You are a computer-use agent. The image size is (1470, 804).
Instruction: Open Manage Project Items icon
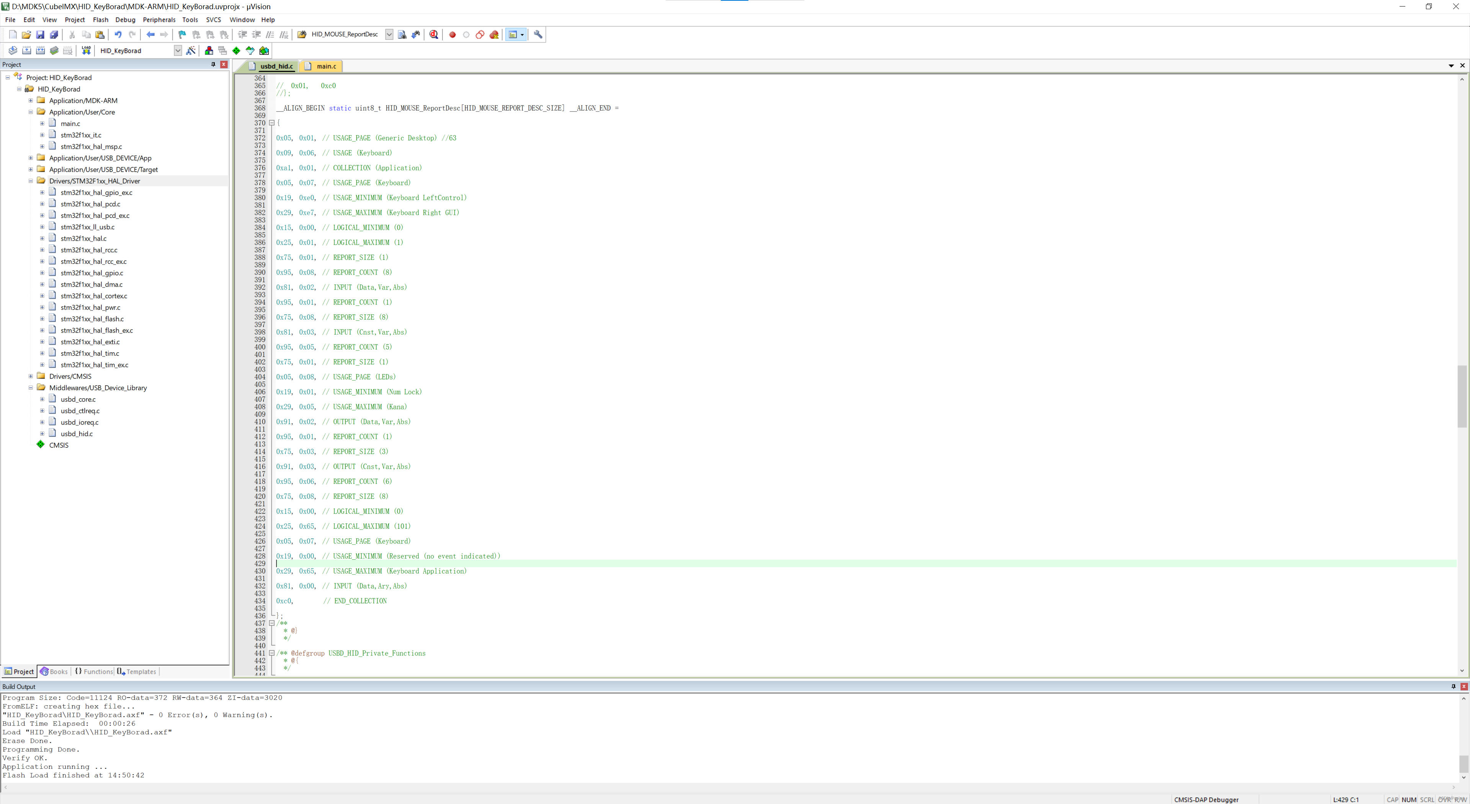click(x=209, y=51)
